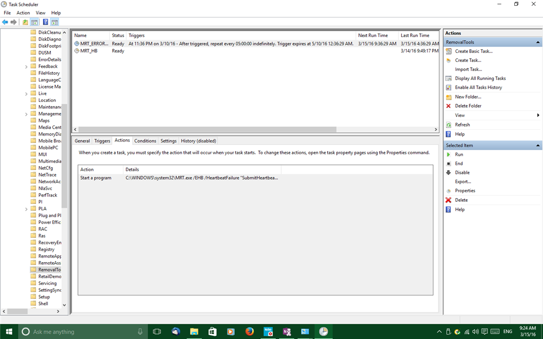This screenshot has width=543, height=339.
Task: Open OneNote from the taskbar
Action: point(287,332)
